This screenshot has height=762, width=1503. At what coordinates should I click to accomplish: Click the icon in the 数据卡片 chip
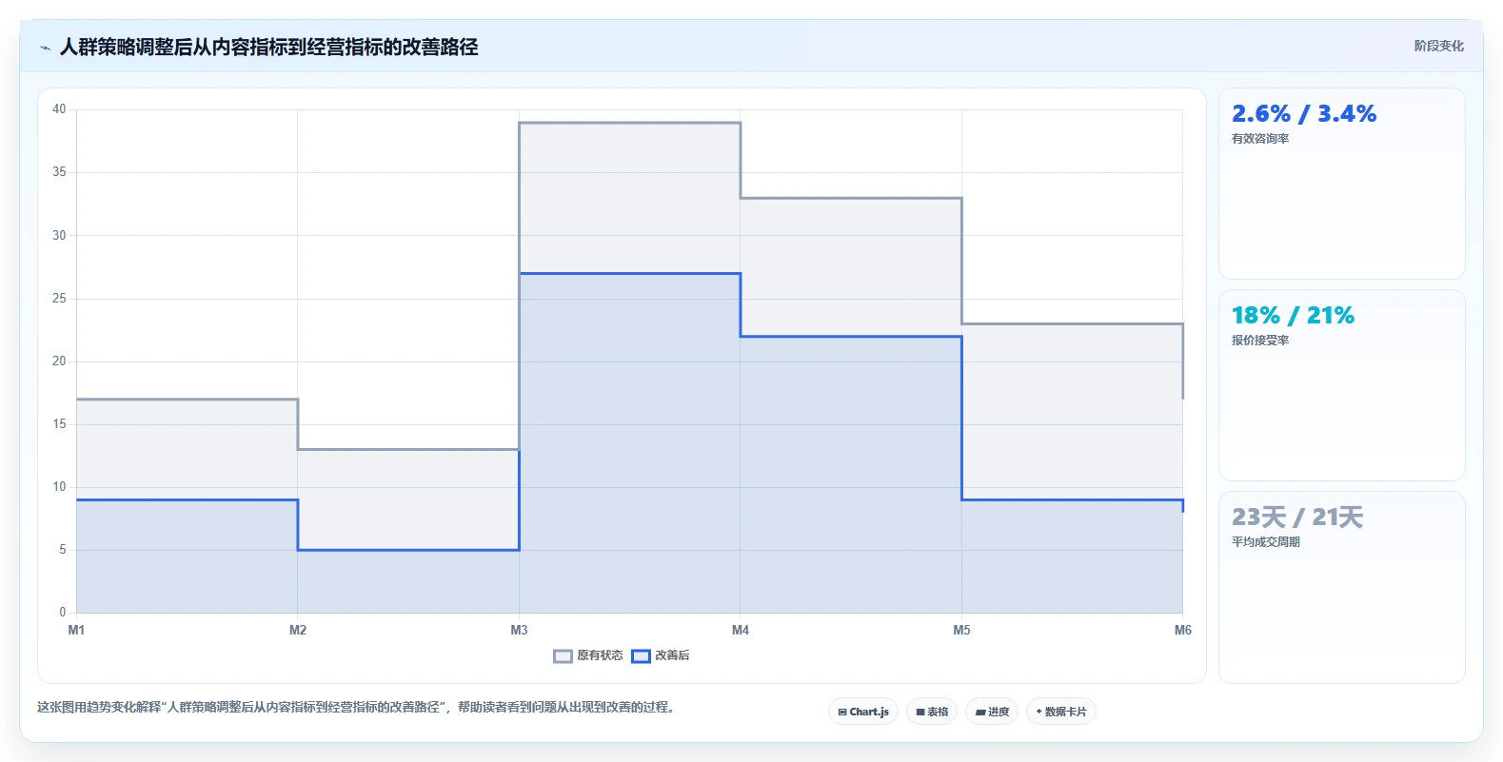click(x=1038, y=712)
